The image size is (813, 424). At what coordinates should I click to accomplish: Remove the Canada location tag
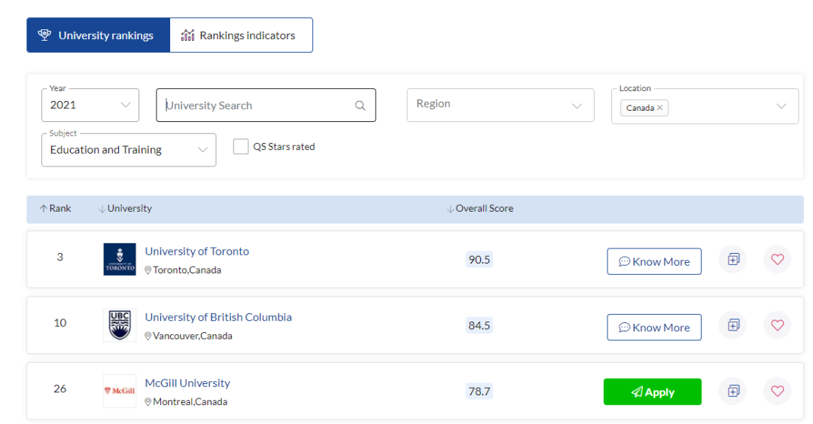click(x=660, y=108)
